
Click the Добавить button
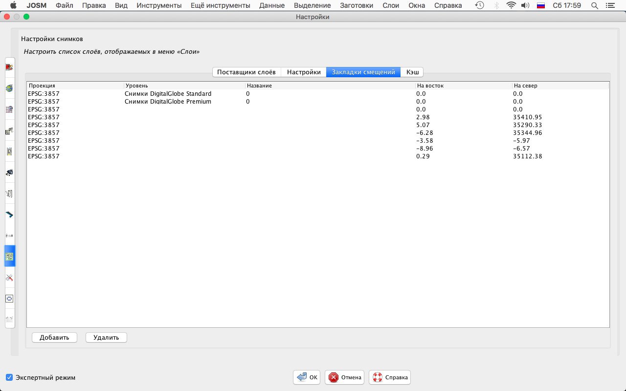pos(54,337)
